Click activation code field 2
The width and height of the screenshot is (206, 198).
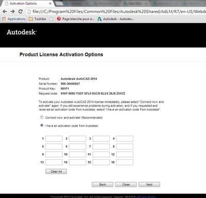pyautogui.click(x=77, y=139)
